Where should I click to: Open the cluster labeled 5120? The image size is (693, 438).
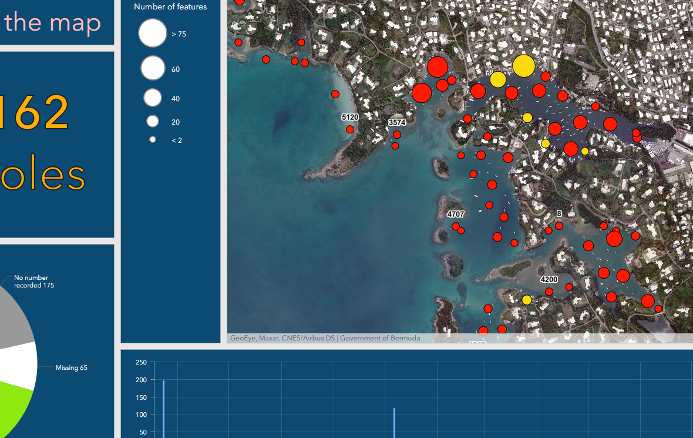click(x=350, y=116)
